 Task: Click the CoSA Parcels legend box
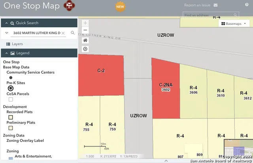[x=11, y=99]
